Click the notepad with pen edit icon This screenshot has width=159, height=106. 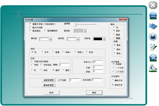tap(153, 47)
